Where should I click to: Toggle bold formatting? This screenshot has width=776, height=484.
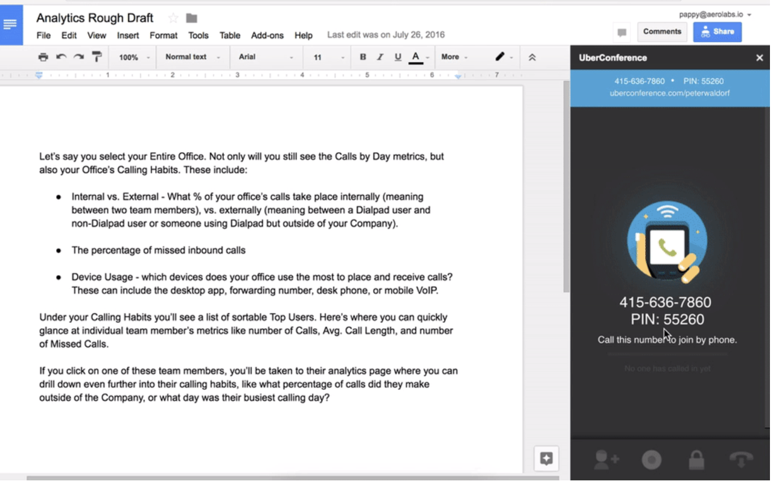point(363,57)
